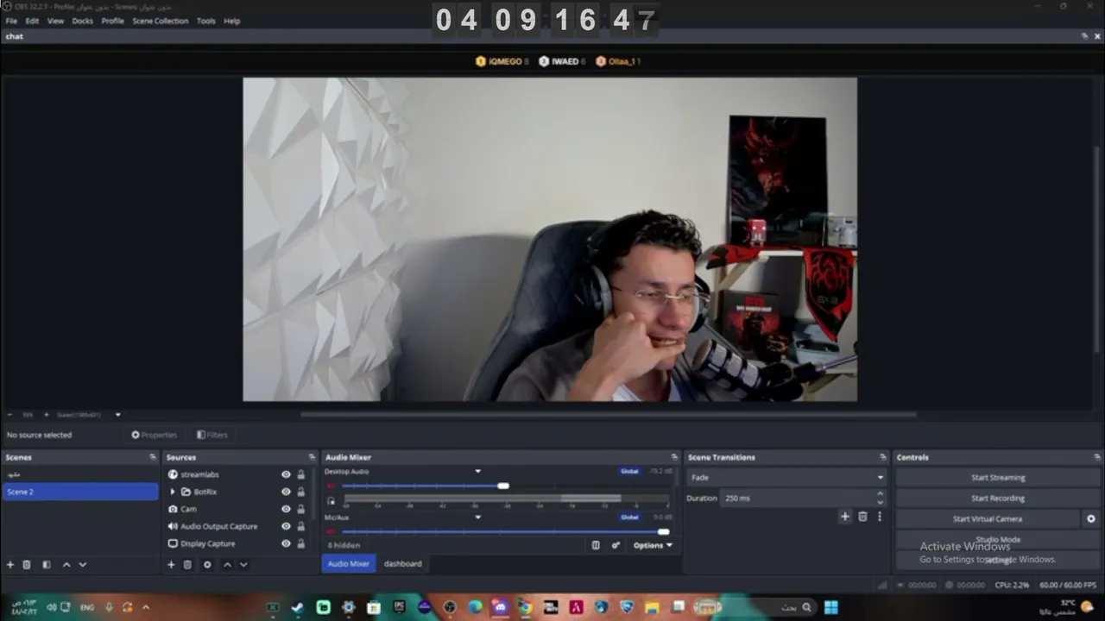1105x621 pixels.
Task: Delete selected source with Sources trash icon
Action: (x=187, y=565)
